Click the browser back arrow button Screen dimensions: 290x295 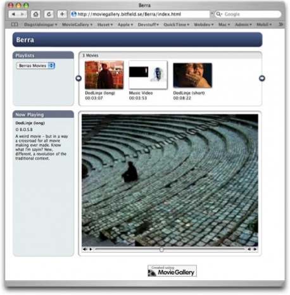13,14
